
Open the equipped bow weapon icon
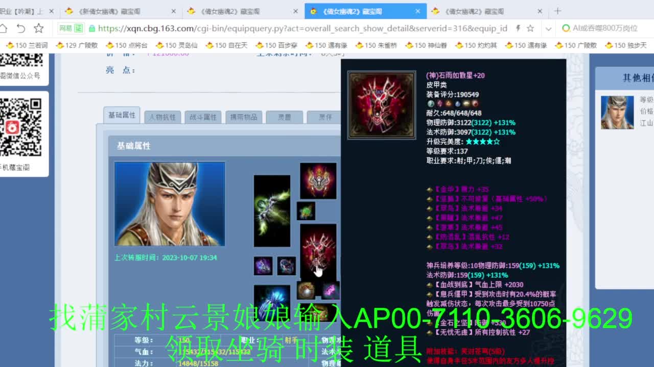(x=272, y=211)
